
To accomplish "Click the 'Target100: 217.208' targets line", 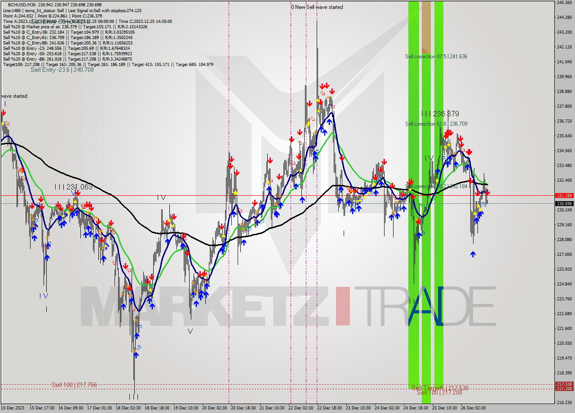I will tap(108, 64).
